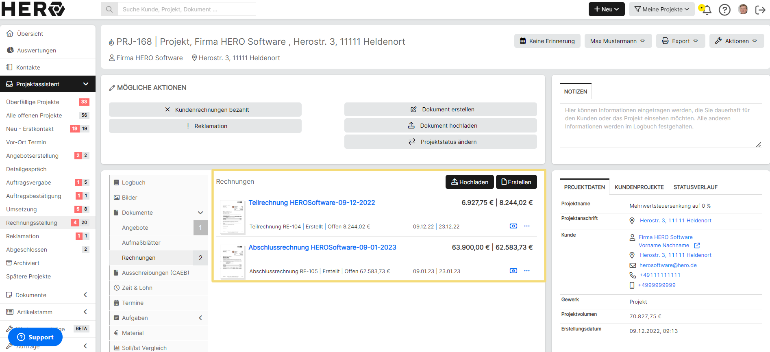
Task: Click the user profile avatar
Action: point(743,9)
